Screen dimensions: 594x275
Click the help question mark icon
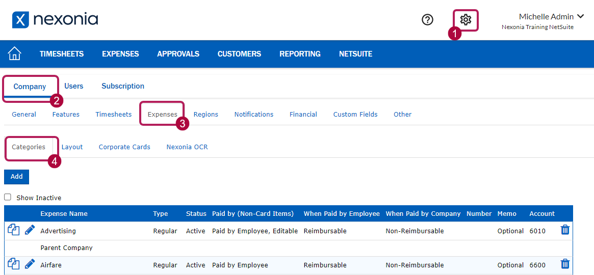point(427,20)
